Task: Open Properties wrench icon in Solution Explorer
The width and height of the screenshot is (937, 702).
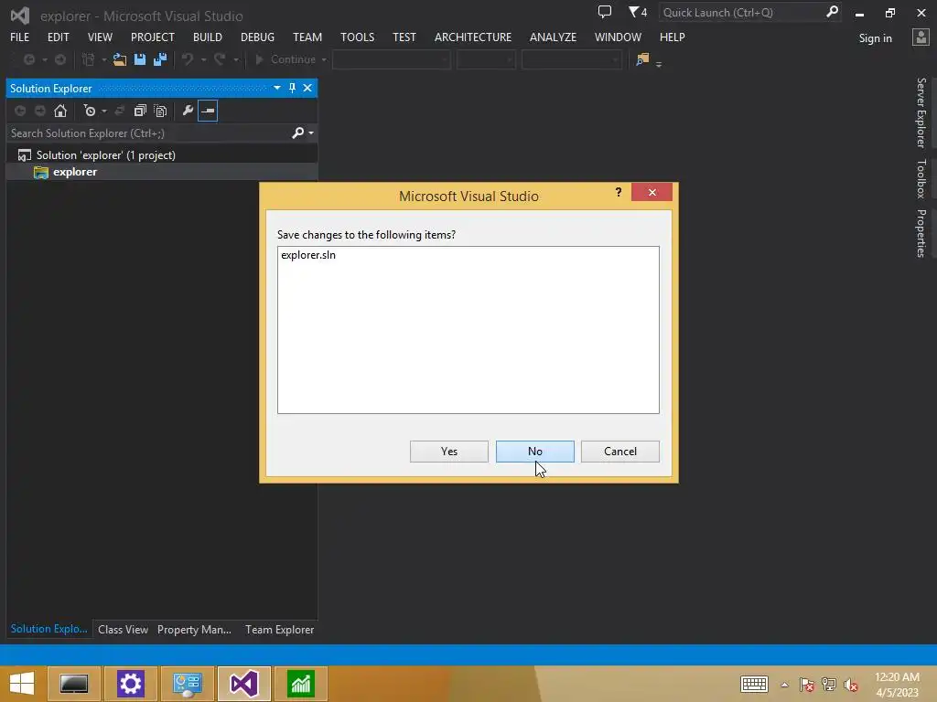Action: 188,111
